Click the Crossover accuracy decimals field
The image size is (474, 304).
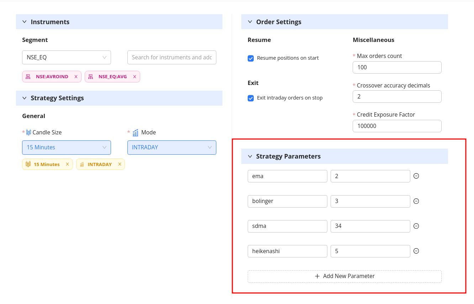pyautogui.click(x=397, y=96)
